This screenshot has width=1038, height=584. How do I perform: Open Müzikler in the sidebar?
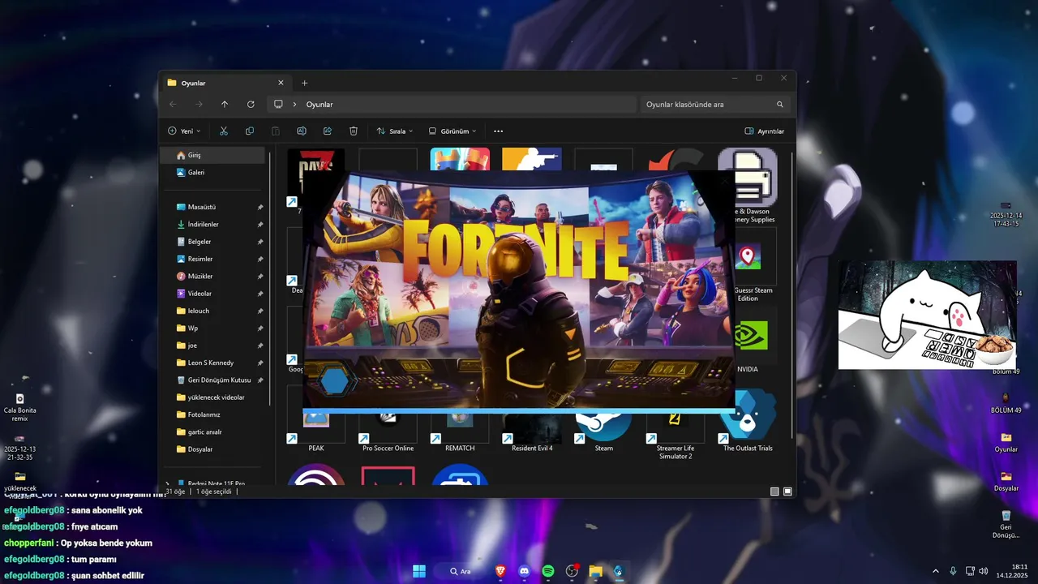coord(213,276)
